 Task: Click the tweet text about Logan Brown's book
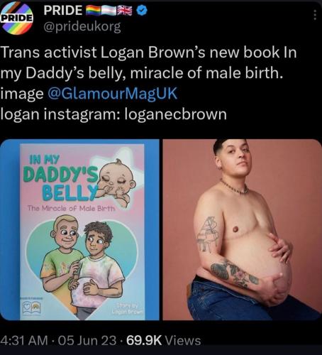[148, 62]
